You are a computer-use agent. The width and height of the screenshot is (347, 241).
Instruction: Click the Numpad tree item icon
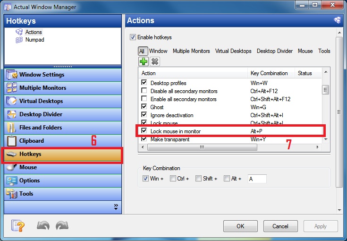click(19, 40)
